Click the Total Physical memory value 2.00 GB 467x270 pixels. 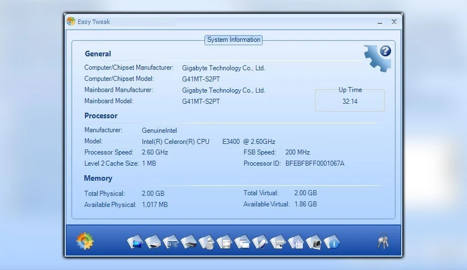pyautogui.click(x=153, y=193)
